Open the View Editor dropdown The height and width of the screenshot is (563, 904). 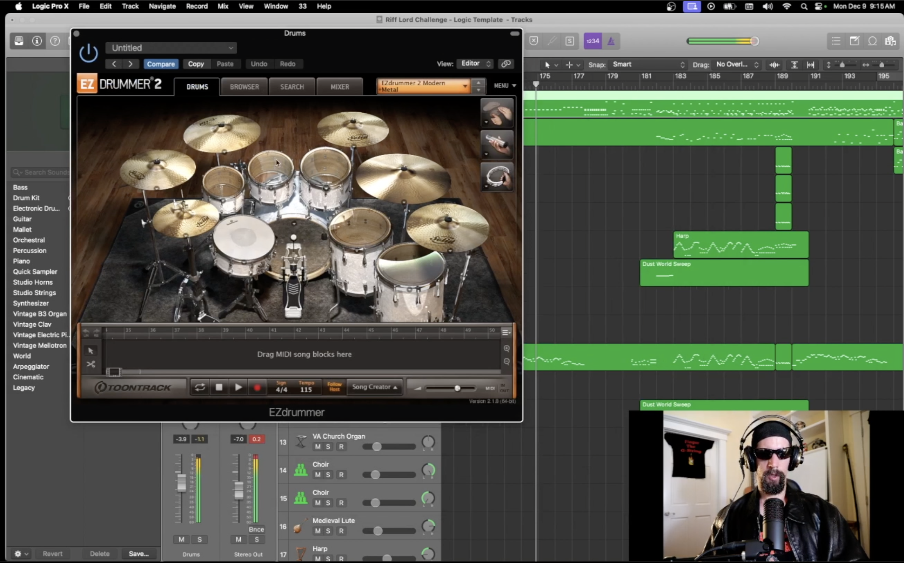click(x=475, y=63)
